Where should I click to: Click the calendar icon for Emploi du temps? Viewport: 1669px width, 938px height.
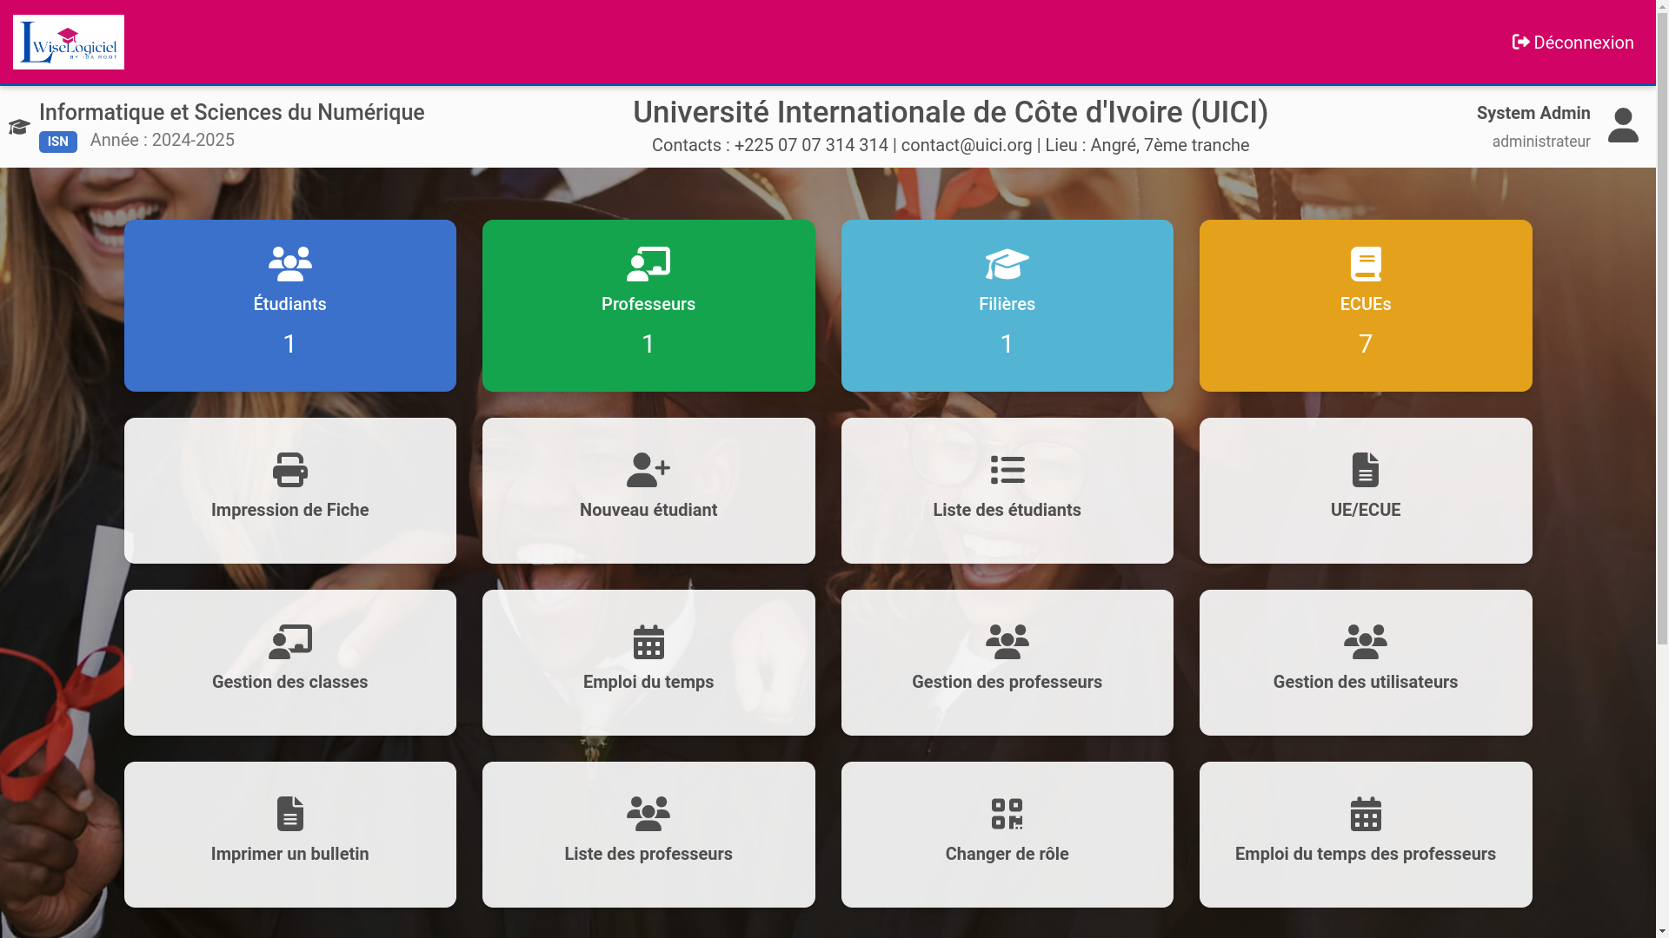[648, 642]
